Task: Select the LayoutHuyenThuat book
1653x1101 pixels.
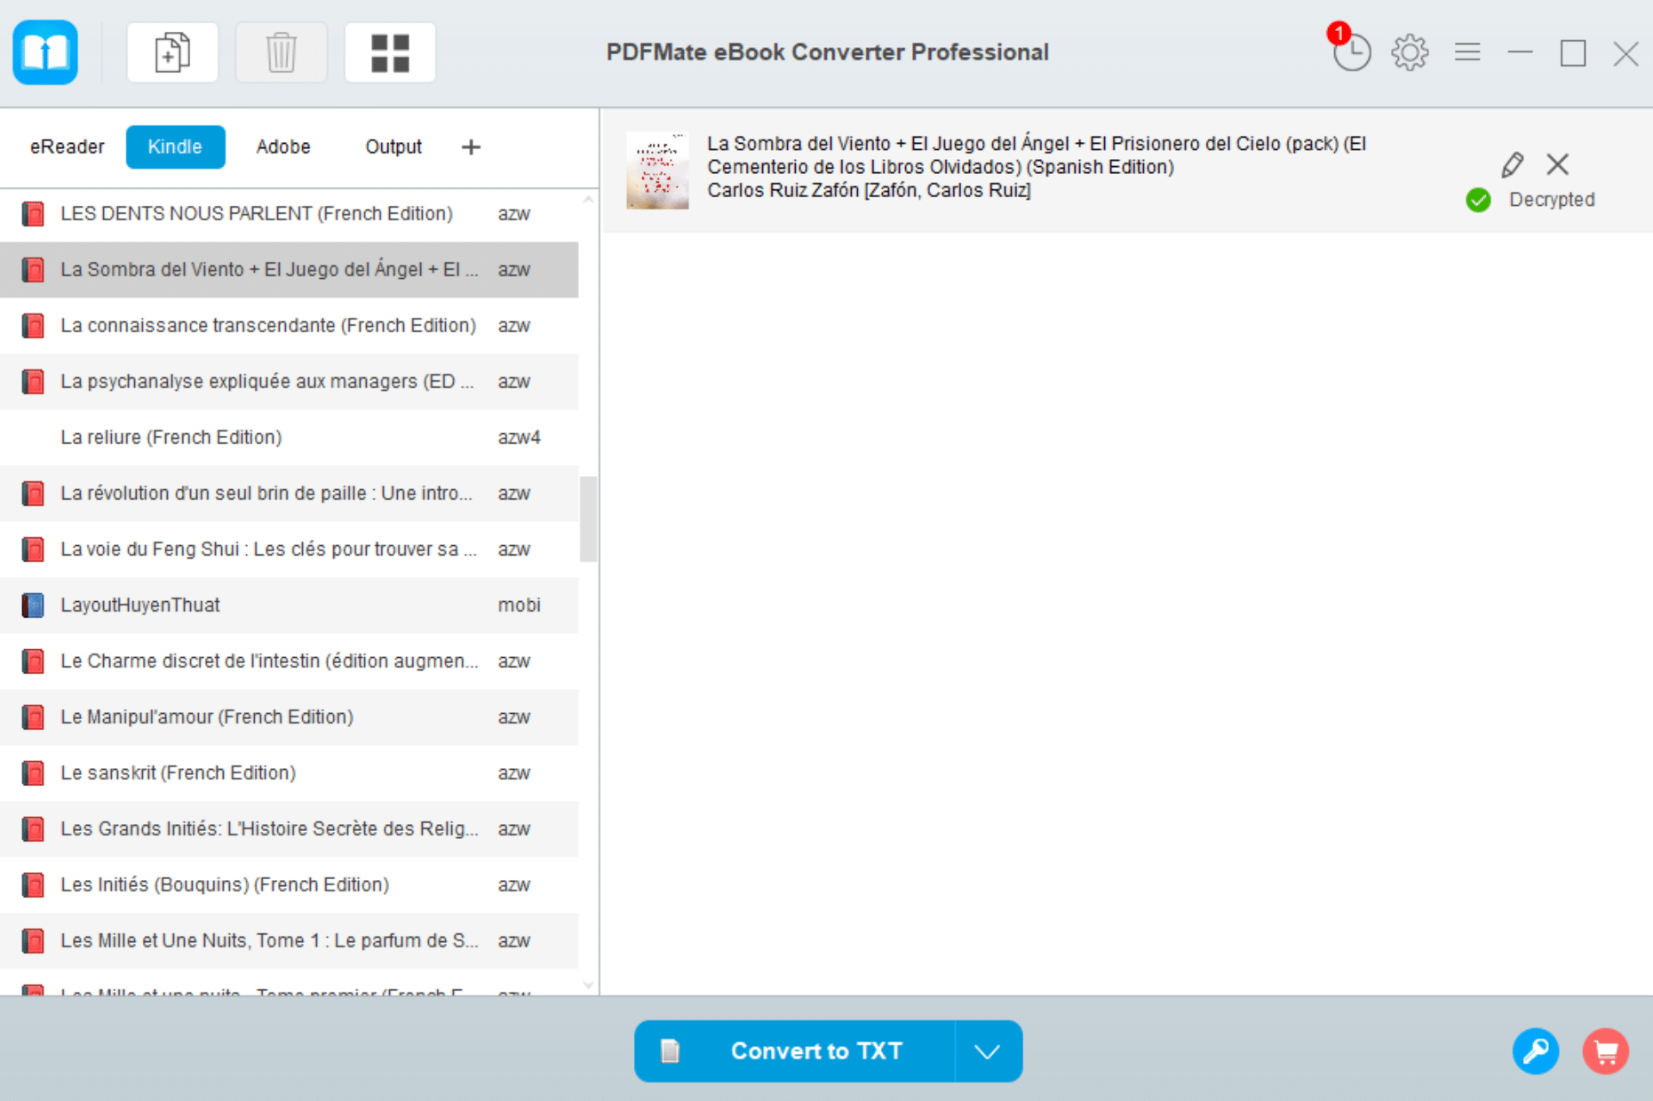Action: click(289, 606)
